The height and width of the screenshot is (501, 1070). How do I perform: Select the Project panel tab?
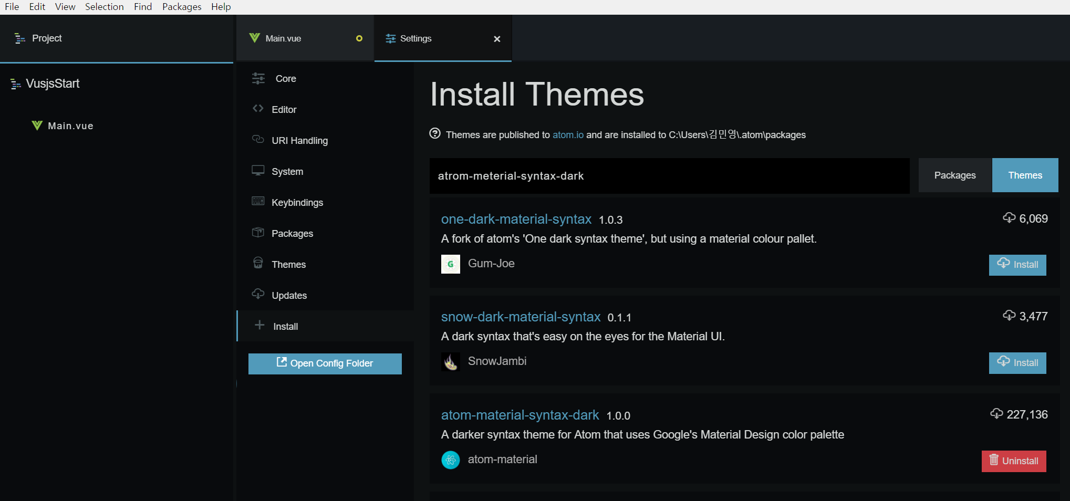(x=117, y=38)
